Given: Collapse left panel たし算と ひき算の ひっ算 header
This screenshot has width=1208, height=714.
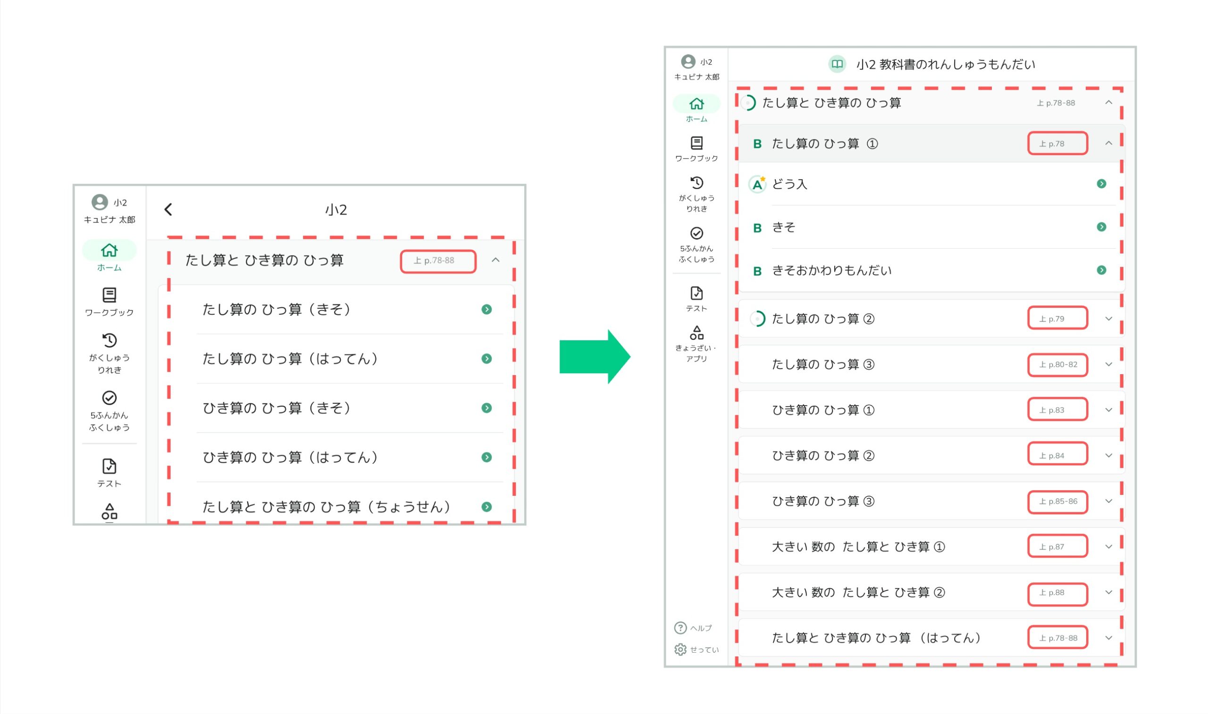Looking at the screenshot, I should pyautogui.click(x=495, y=260).
